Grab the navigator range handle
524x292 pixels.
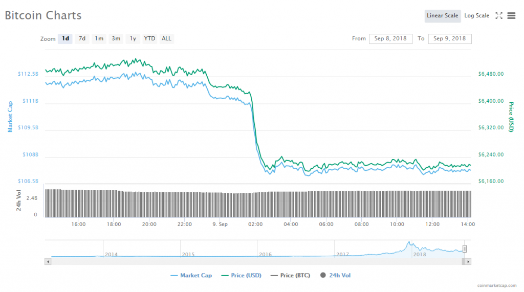(465, 249)
